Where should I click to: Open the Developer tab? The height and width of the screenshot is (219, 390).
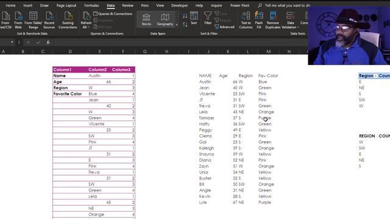[x=179, y=5]
